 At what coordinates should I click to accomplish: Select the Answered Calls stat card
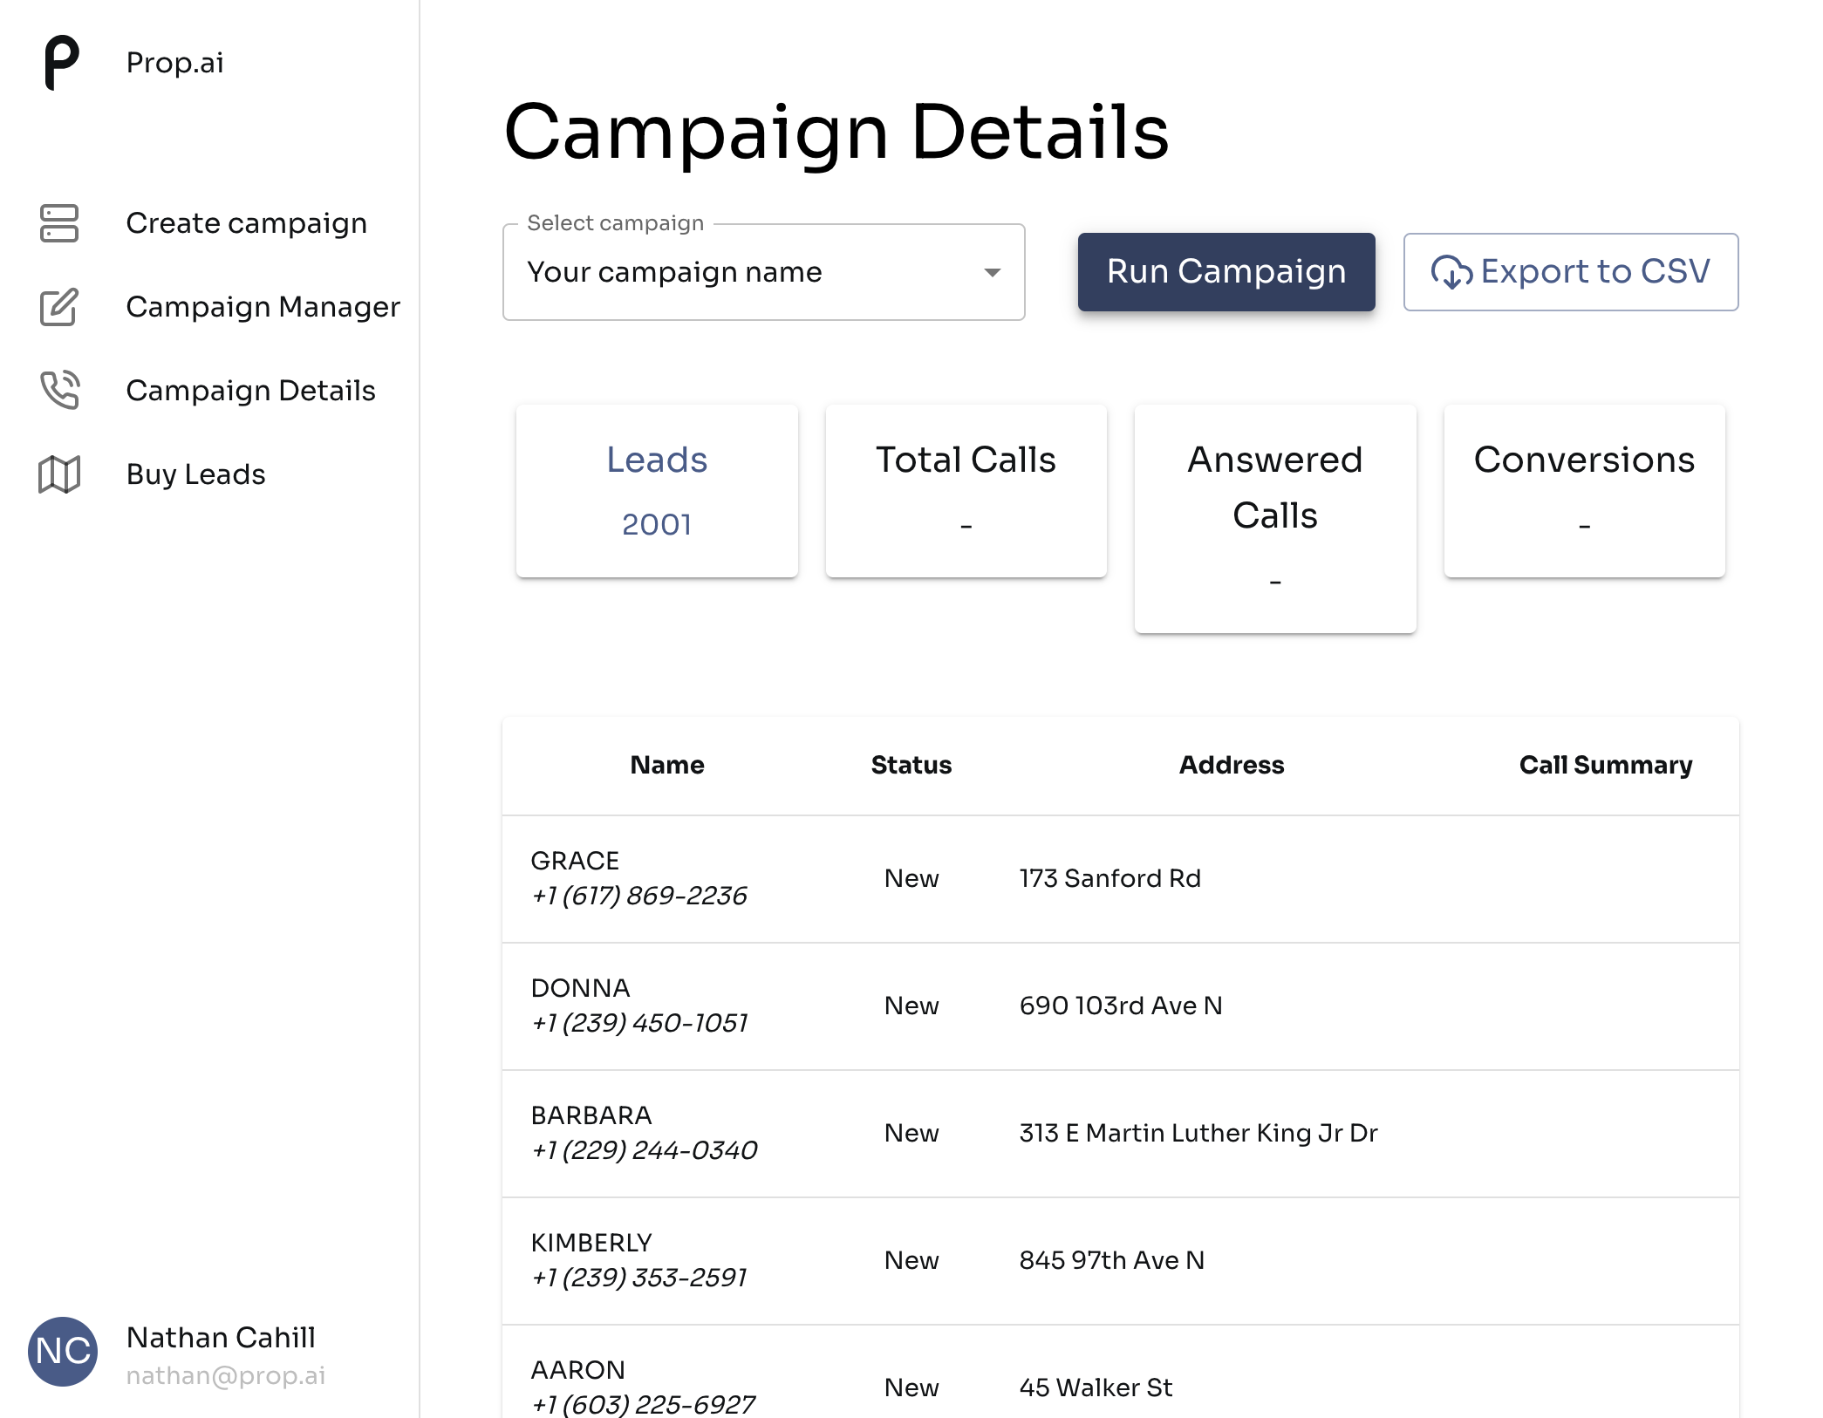pyautogui.click(x=1275, y=518)
